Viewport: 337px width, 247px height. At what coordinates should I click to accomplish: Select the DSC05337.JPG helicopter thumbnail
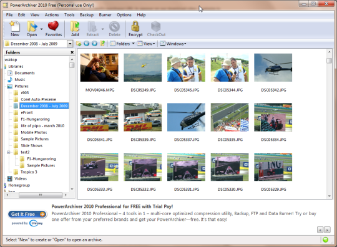[186, 117]
